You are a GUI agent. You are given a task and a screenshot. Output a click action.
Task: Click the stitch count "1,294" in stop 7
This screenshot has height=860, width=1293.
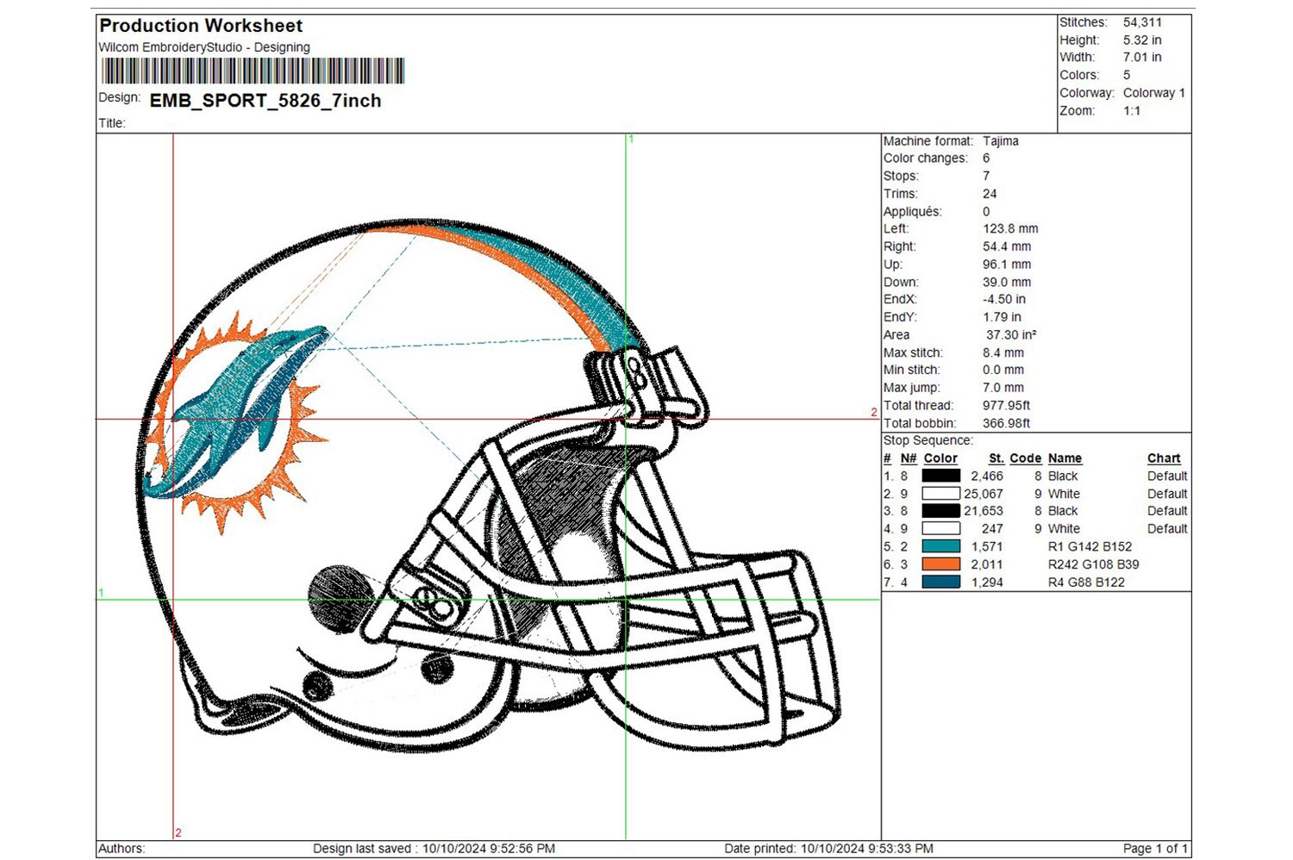click(987, 583)
